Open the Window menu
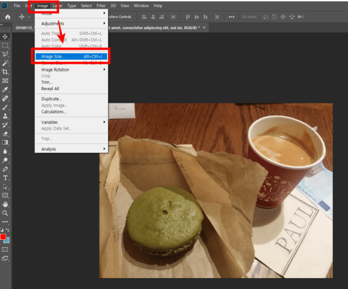The height and width of the screenshot is (289, 348). 141,6
